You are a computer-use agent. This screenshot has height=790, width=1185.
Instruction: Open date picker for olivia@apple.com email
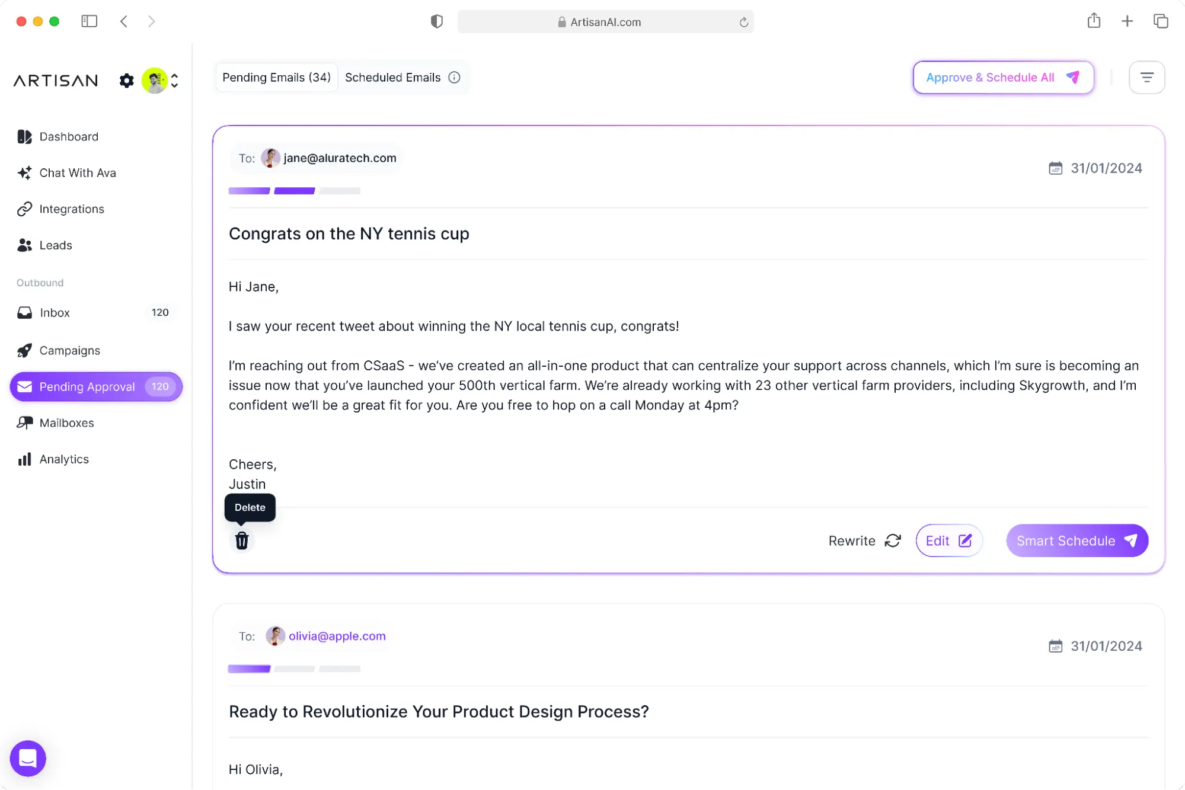1055,646
